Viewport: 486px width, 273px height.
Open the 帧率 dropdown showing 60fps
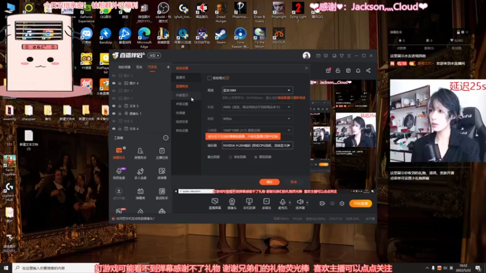click(x=257, y=118)
